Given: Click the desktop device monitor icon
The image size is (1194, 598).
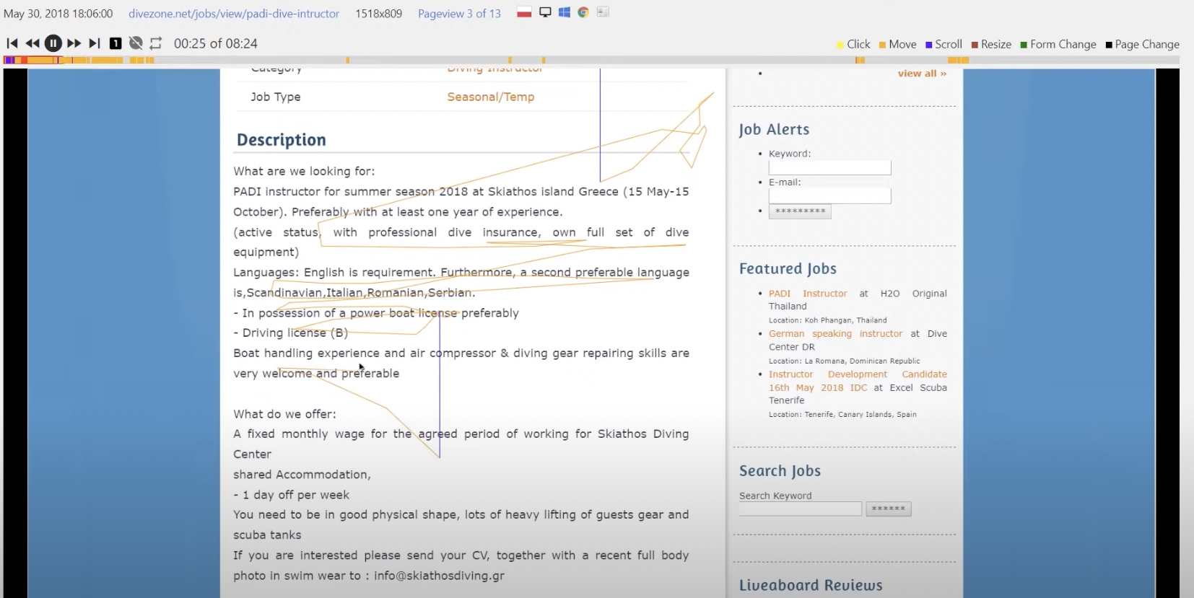Looking at the screenshot, I should tap(545, 12).
